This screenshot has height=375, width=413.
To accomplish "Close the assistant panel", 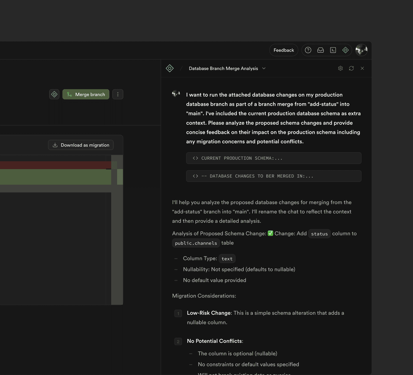I will (x=362, y=68).
